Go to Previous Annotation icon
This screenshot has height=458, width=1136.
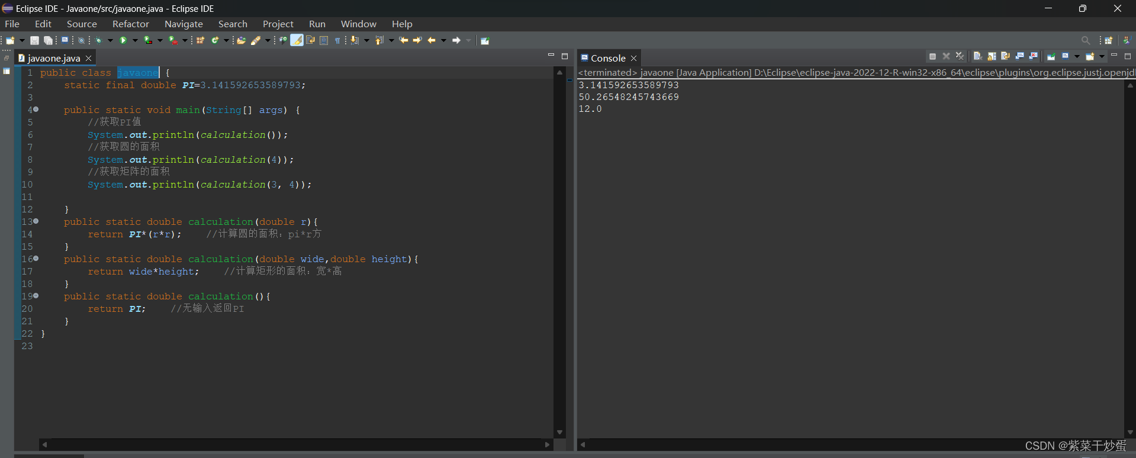378,40
